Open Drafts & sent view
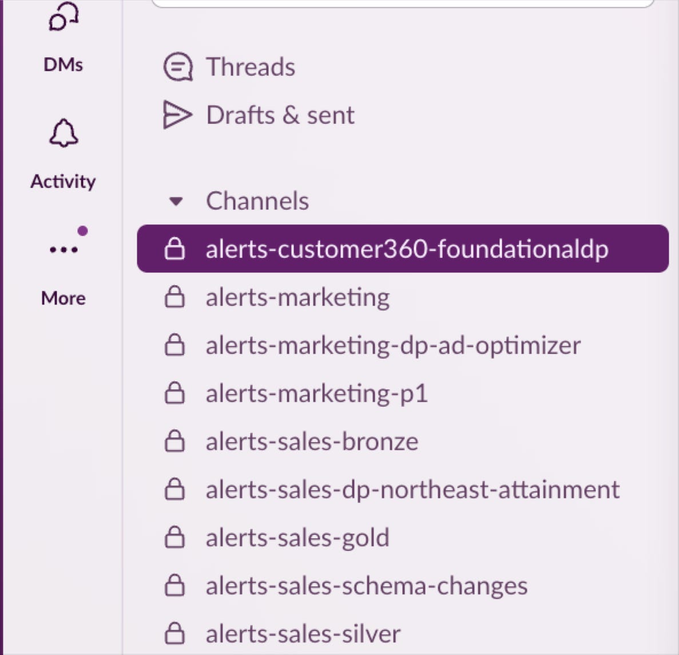This screenshot has width=679, height=655. pos(280,115)
